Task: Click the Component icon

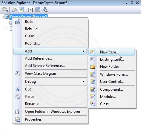Action: pos(93,90)
